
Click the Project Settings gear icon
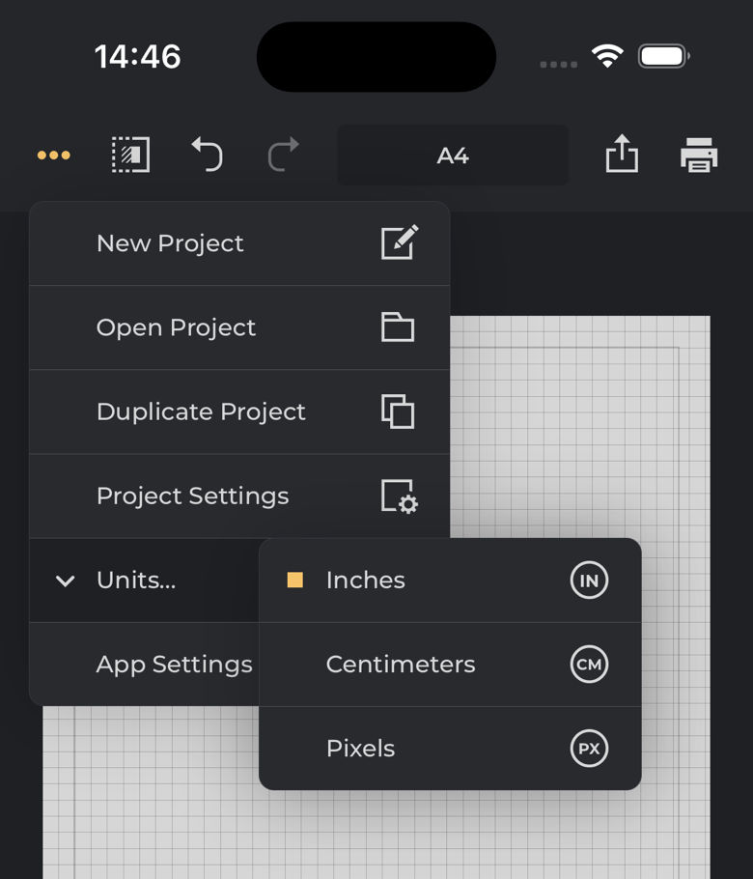tap(399, 496)
